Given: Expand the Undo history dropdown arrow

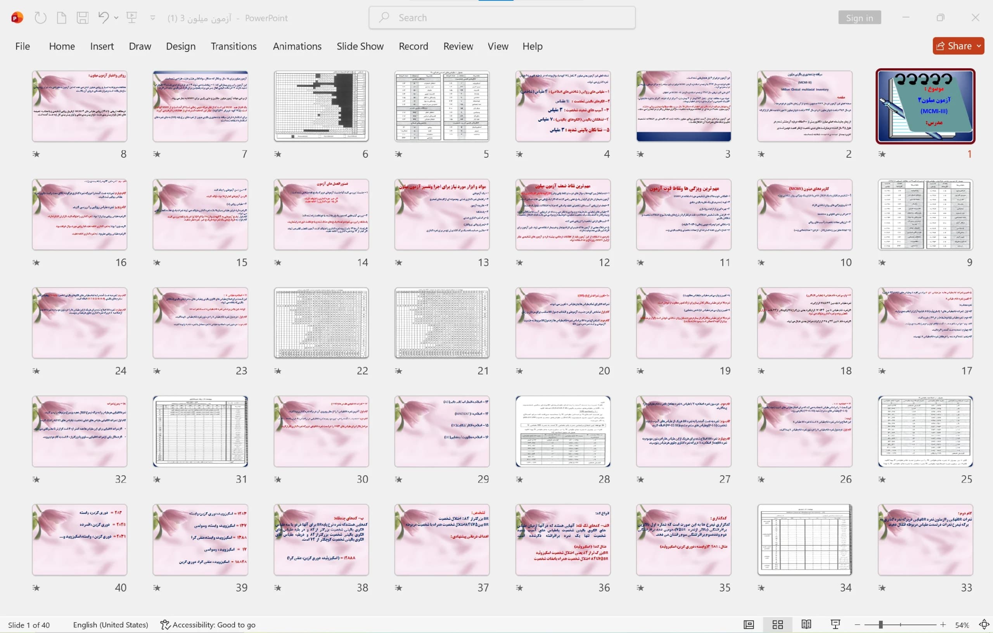Looking at the screenshot, I should pos(116,18).
